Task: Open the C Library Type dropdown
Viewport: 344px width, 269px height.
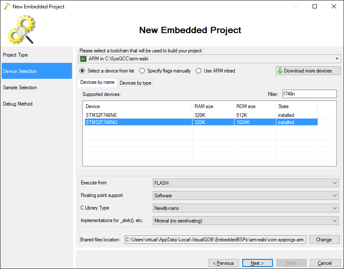Action: point(245,208)
